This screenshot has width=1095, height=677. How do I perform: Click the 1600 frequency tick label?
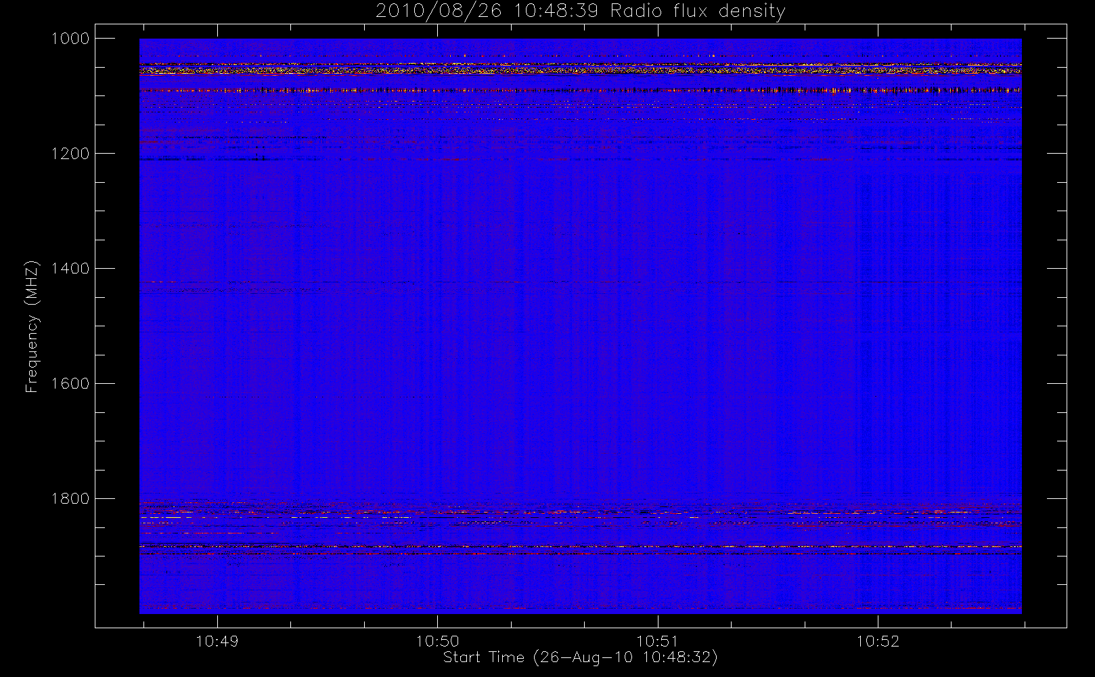70,384
